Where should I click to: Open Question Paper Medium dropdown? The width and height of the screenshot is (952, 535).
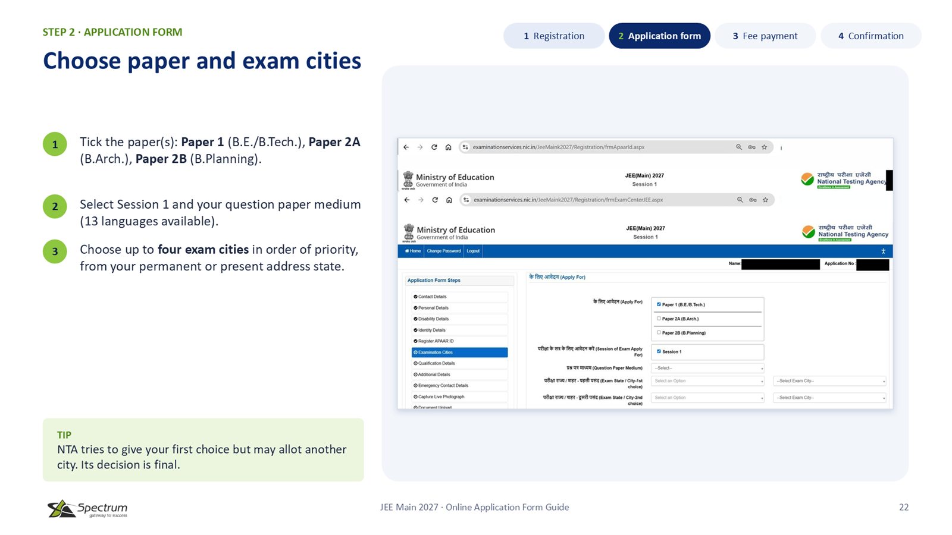tap(708, 369)
